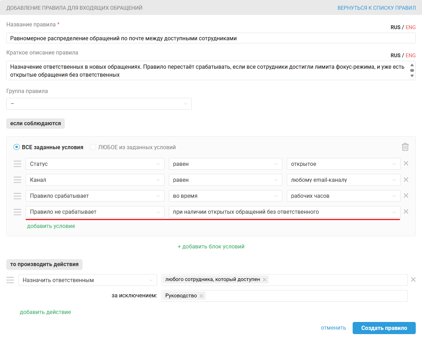Remove the Канал condition row
422x340 pixels.
(x=406, y=180)
